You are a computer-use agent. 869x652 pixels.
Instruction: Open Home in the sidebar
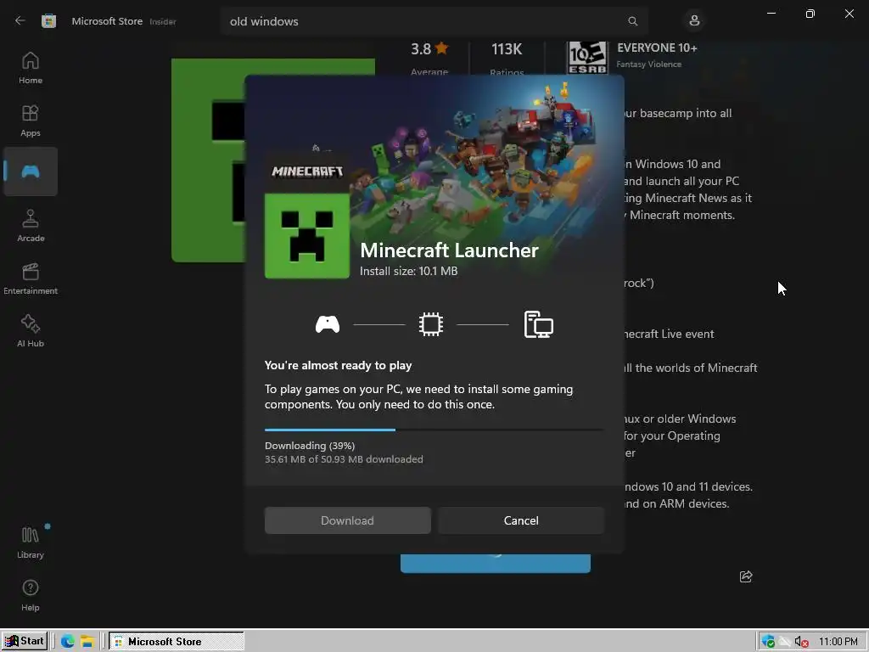[x=31, y=68]
